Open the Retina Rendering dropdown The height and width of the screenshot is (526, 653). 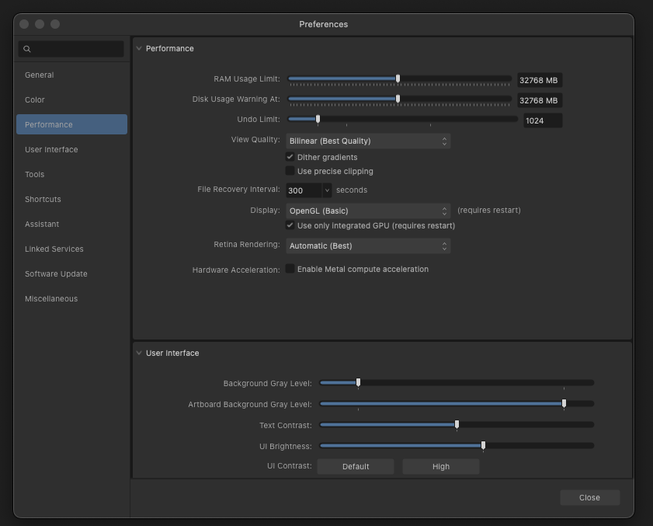[368, 246]
